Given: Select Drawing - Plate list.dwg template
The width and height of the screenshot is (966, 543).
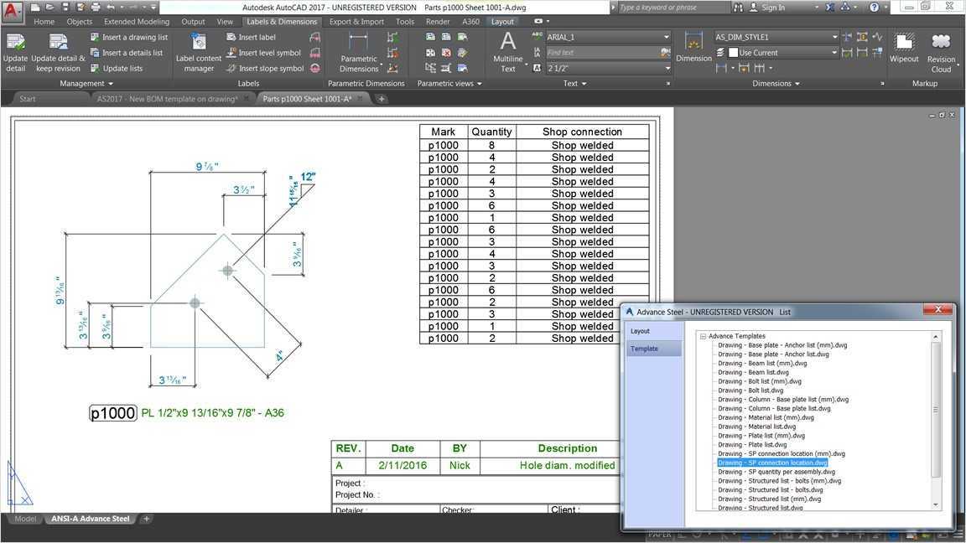Looking at the screenshot, I should click(752, 444).
